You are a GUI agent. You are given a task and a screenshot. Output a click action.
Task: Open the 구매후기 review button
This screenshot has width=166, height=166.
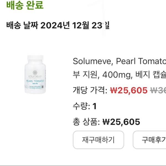click(149, 140)
